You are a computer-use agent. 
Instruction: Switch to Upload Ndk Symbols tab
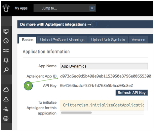click(108, 40)
